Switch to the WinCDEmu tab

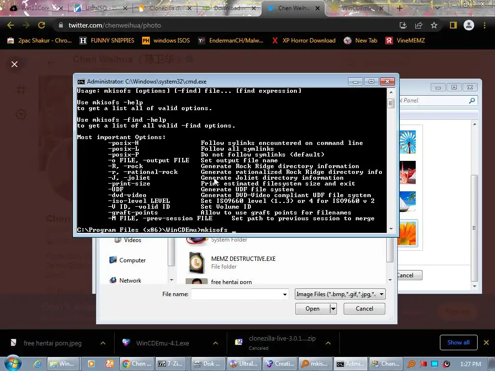pyautogui.click(x=356, y=8)
